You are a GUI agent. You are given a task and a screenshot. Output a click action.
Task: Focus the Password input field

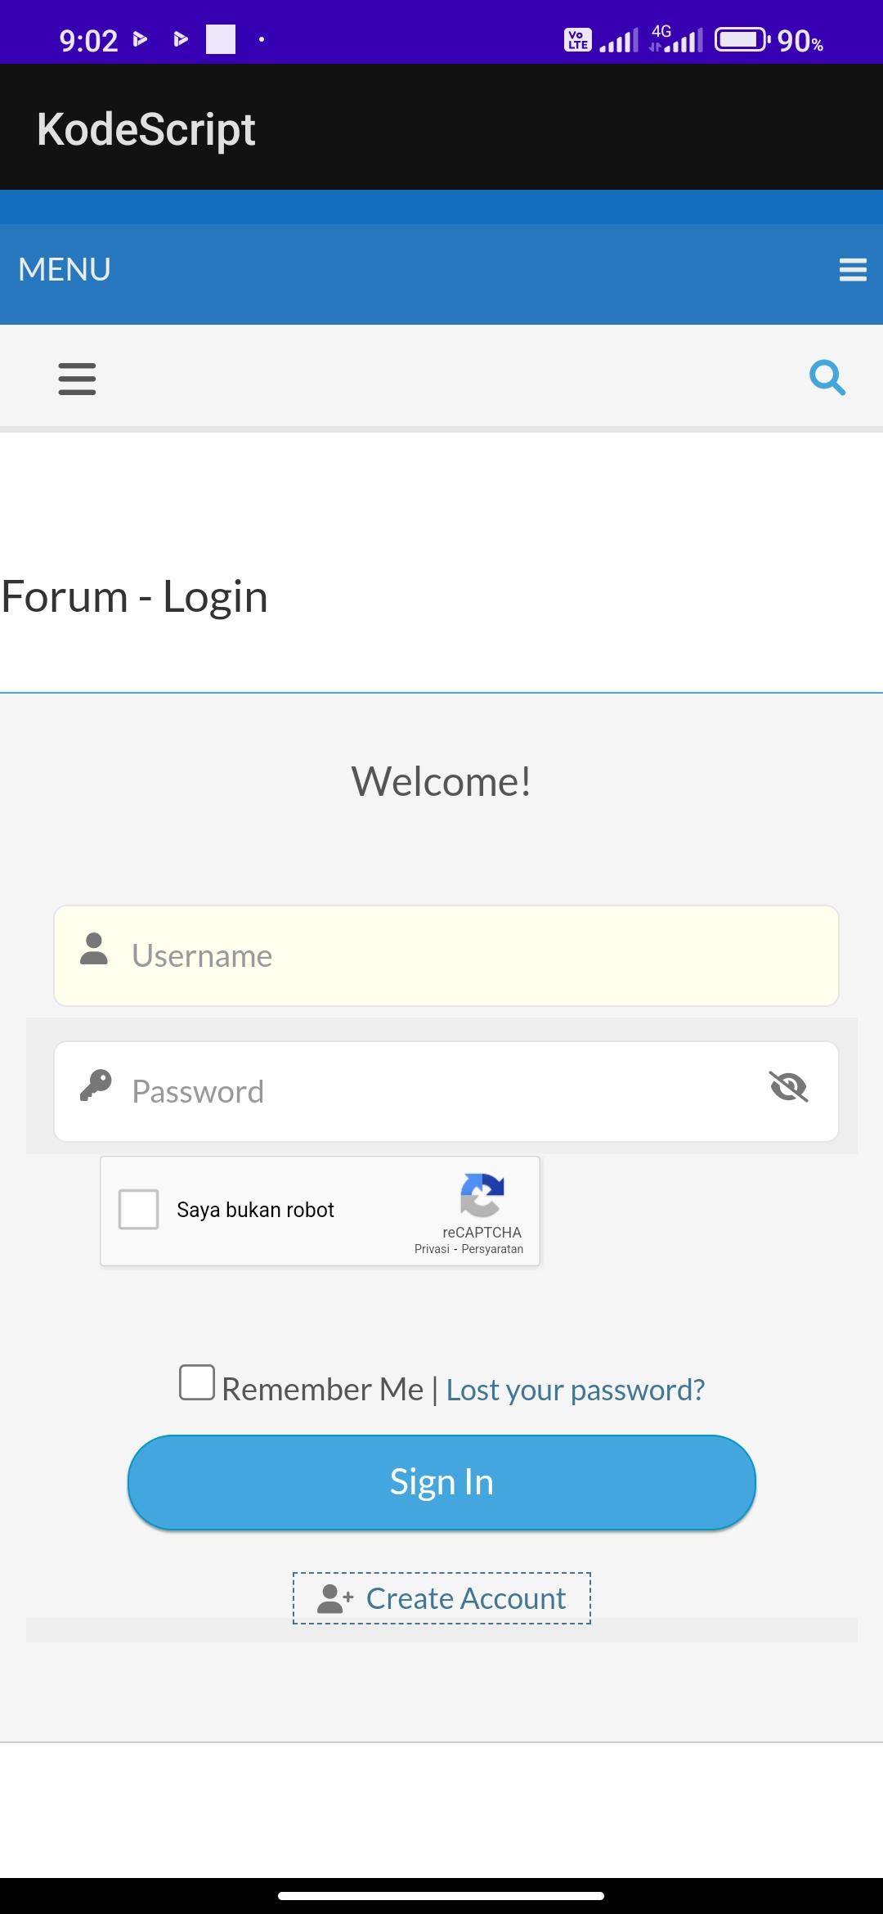point(446,1091)
